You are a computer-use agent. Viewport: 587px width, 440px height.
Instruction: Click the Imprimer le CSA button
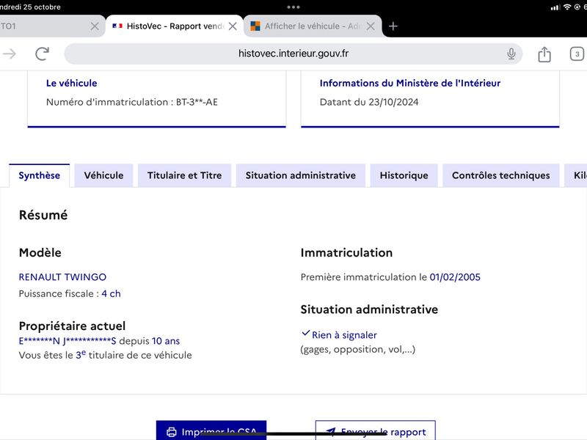coord(211,430)
